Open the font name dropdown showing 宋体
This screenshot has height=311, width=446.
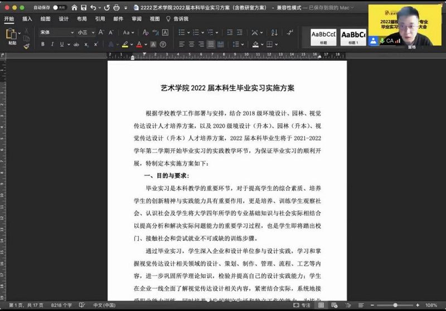click(56, 32)
